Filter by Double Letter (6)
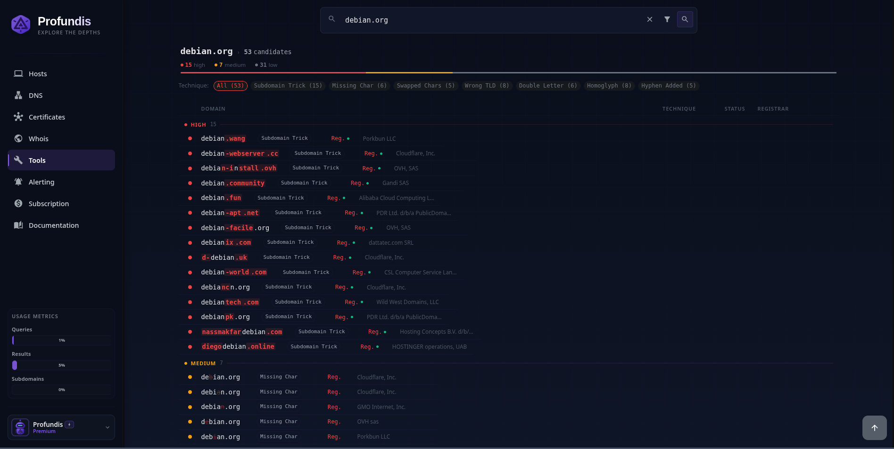Viewport: 894px width, 449px height. [548, 86]
